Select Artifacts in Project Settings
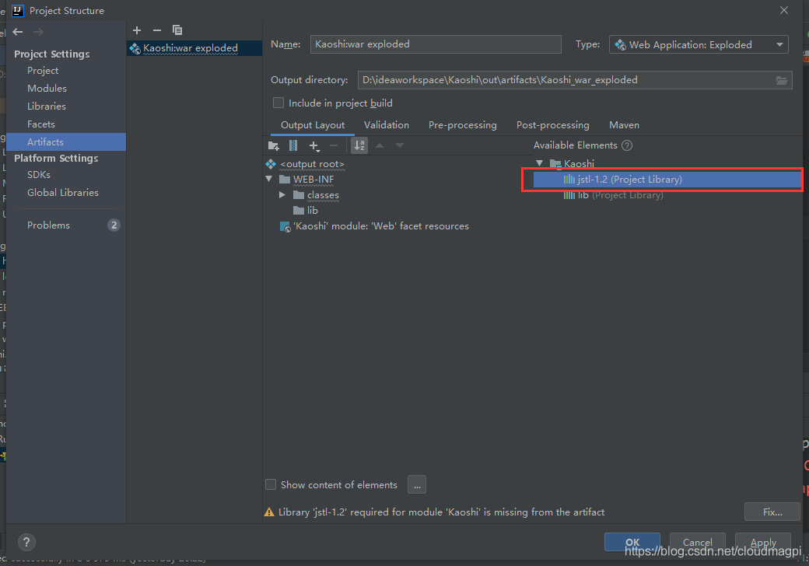This screenshot has height=566, width=809. (66, 141)
